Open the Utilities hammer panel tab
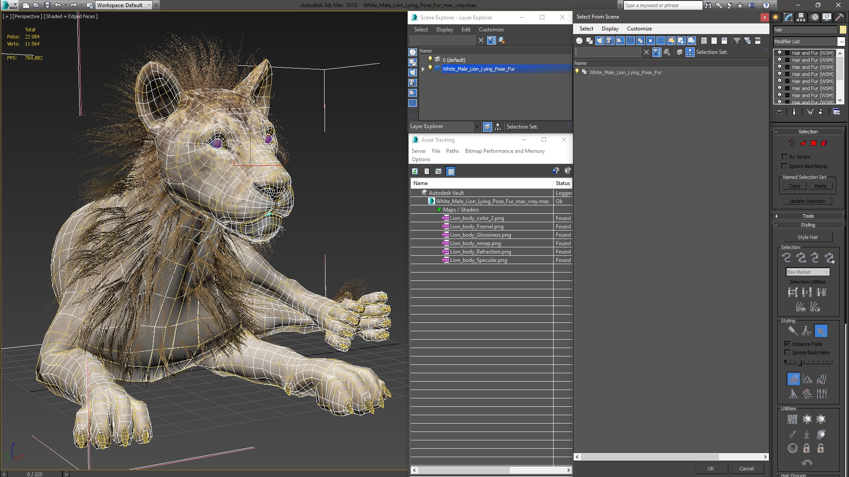This screenshot has height=477, width=849. coord(840,17)
